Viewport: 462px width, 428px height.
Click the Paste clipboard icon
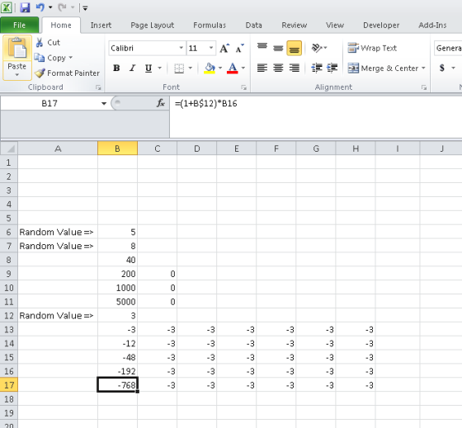click(x=17, y=49)
